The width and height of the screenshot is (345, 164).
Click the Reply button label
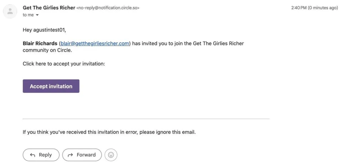[45, 155]
